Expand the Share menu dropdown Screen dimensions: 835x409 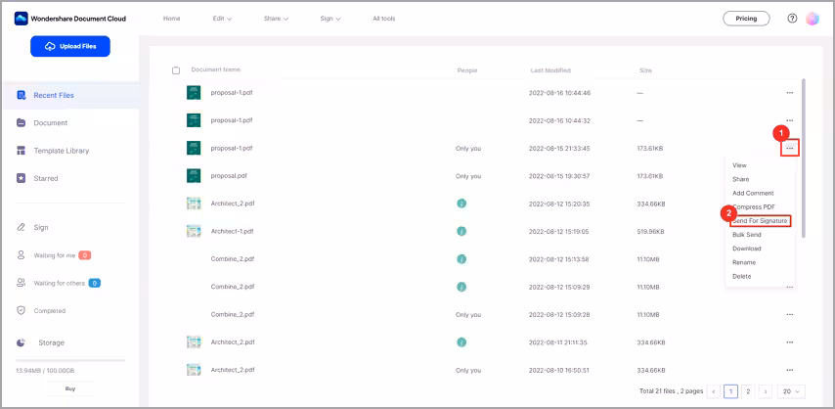pos(276,19)
